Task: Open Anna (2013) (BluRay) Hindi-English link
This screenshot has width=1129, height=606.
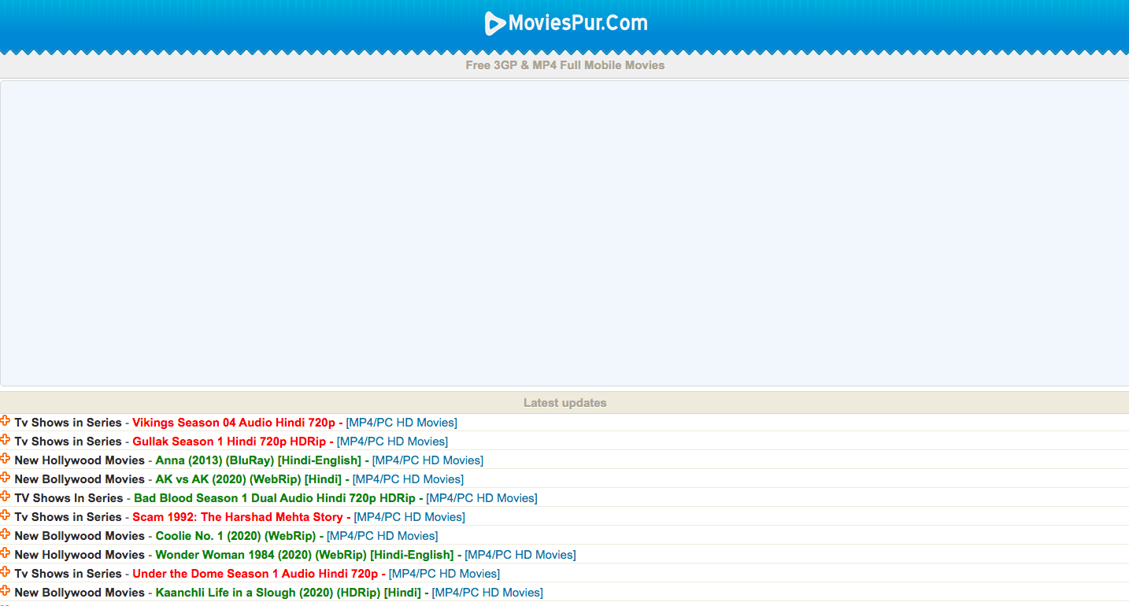Action: coord(257,460)
